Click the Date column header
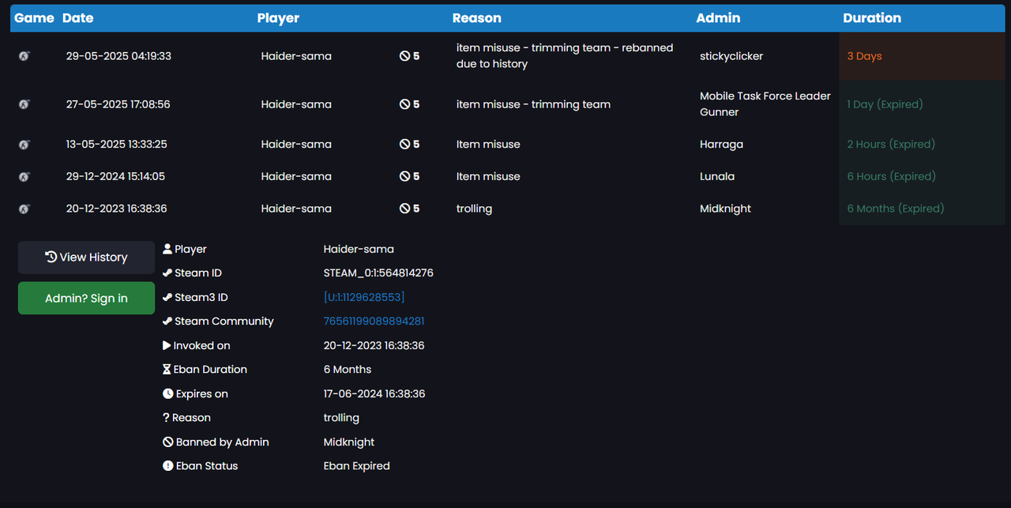 pyautogui.click(x=78, y=17)
